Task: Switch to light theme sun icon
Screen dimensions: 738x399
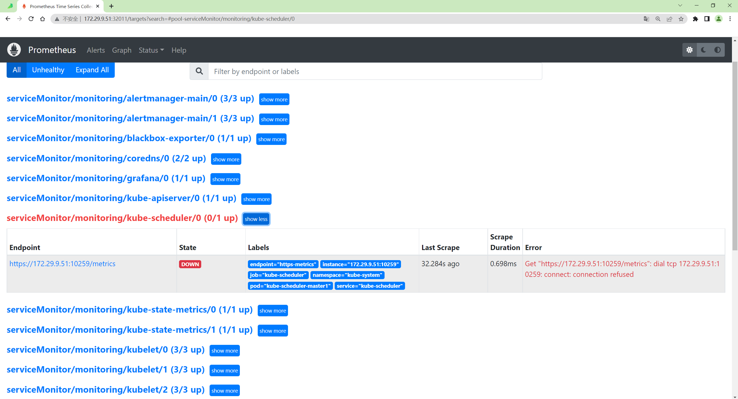Action: tap(690, 50)
